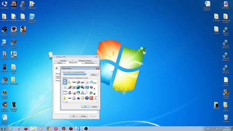Select the Tekken desktop icon
This screenshot has height=131, width=233.
[x=14, y=5]
